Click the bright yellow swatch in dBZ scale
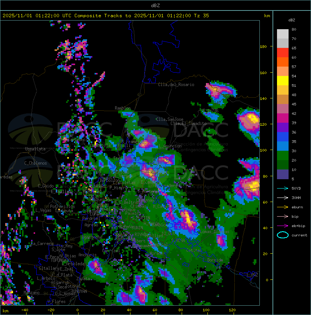 tap(283, 81)
